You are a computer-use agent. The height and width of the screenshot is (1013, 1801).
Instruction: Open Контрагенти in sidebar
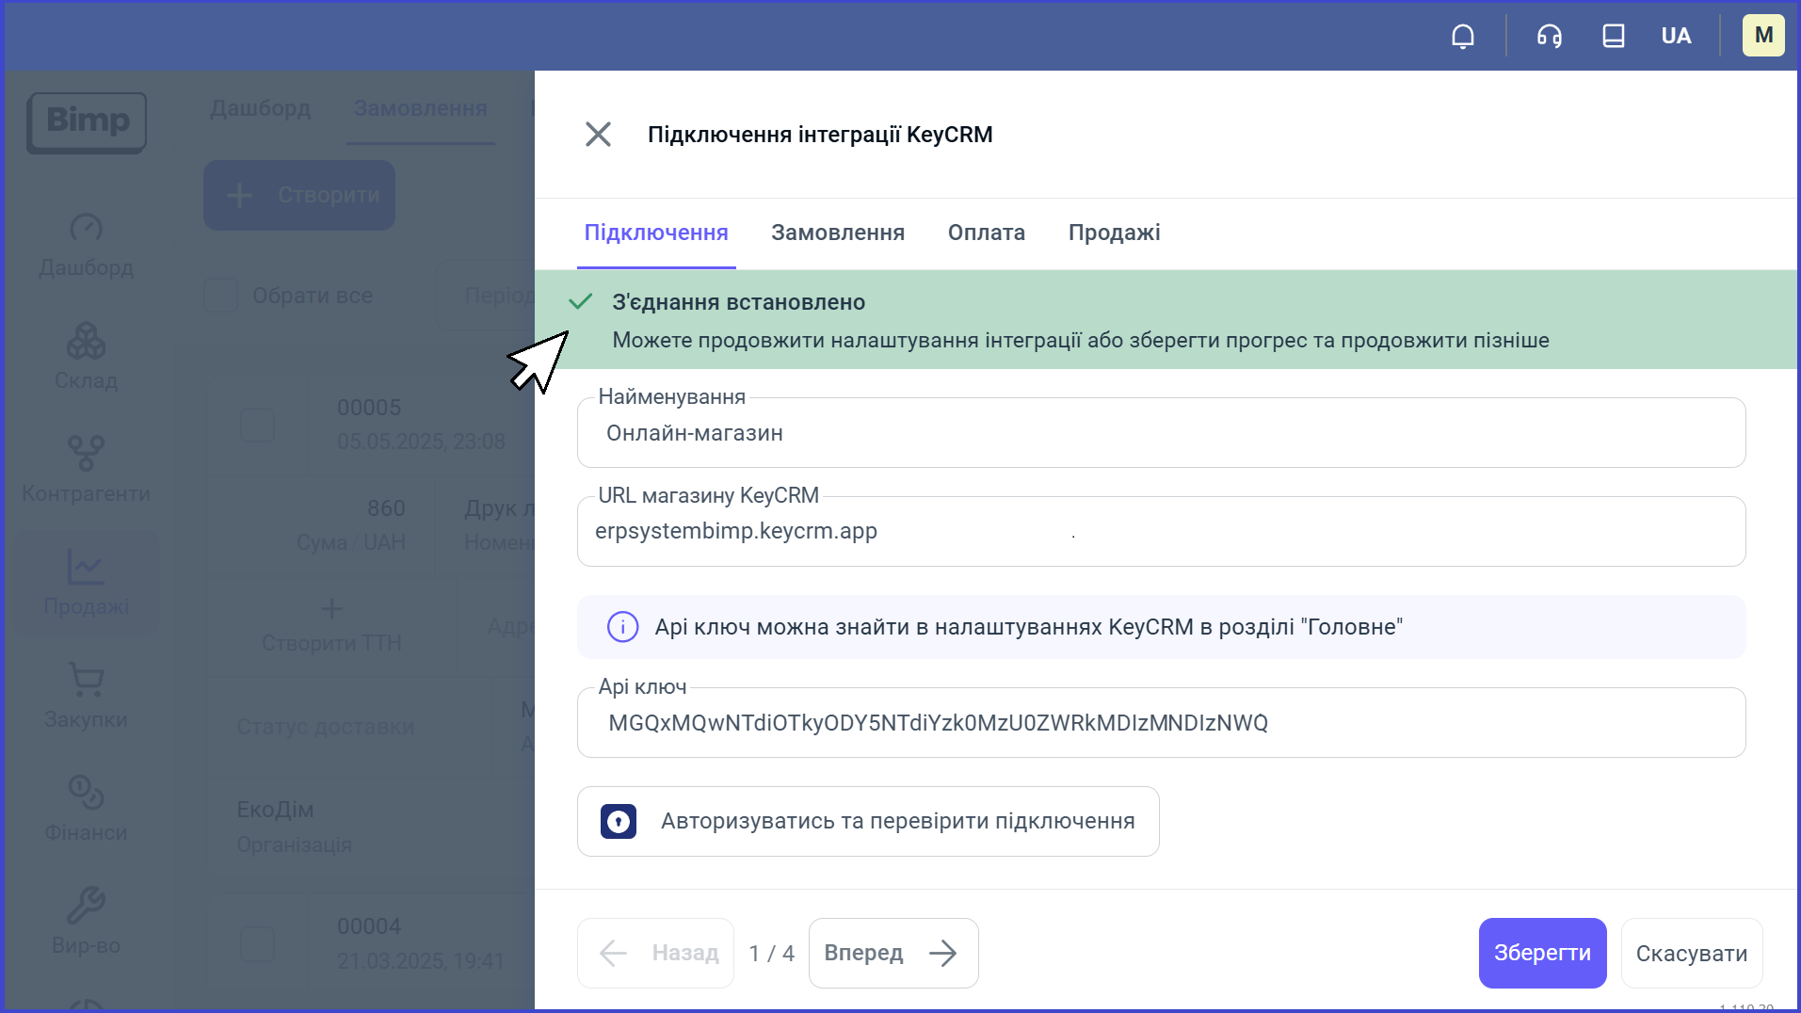[x=86, y=471]
